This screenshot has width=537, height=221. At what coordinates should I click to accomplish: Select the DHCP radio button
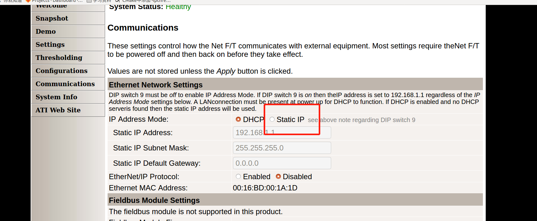click(238, 119)
